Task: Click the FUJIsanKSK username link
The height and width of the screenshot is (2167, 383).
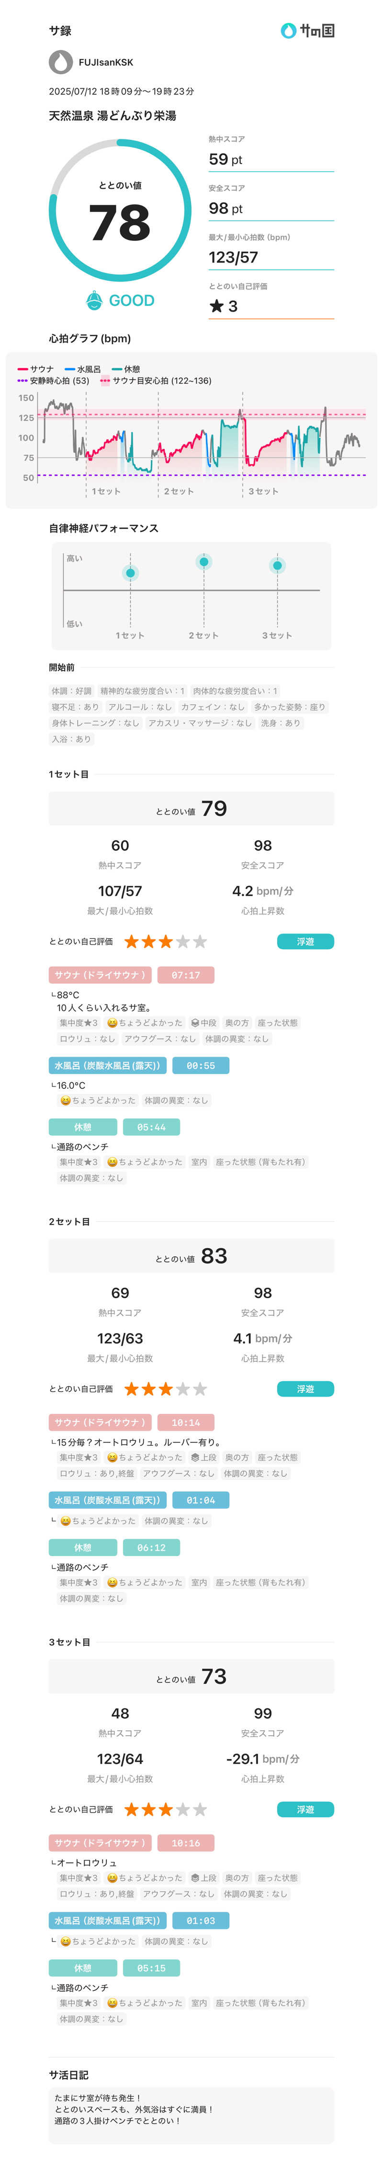Action: click(105, 62)
